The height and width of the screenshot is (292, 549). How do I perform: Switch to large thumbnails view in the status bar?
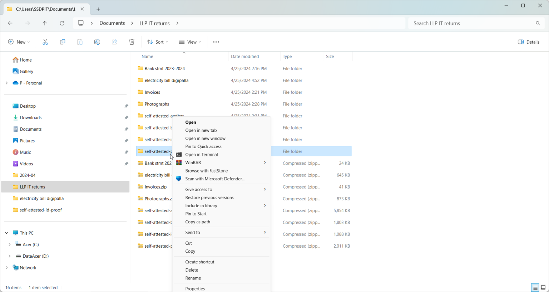(x=543, y=287)
